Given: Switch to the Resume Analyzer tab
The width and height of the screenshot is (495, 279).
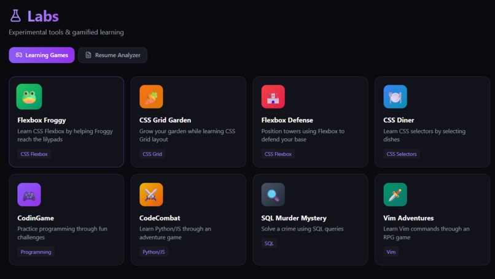Looking at the screenshot, I should point(113,55).
